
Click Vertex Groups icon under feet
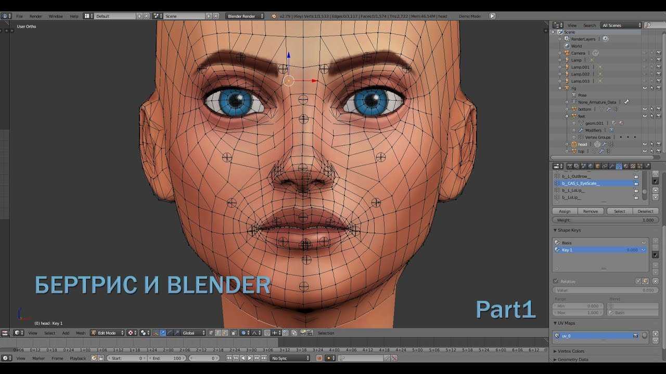click(x=581, y=137)
